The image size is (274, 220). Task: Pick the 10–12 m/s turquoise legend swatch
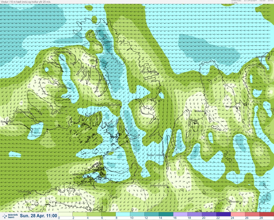point(137,214)
